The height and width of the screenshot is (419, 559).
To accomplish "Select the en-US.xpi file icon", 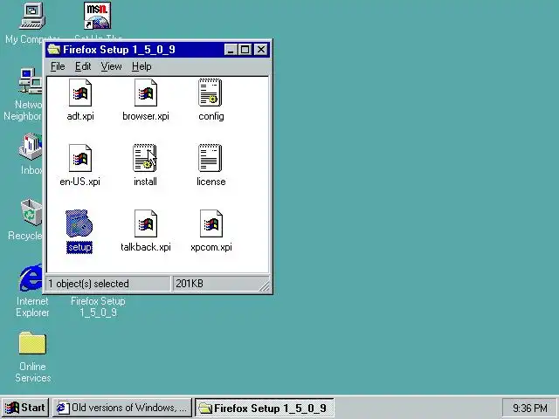I will point(80,158).
